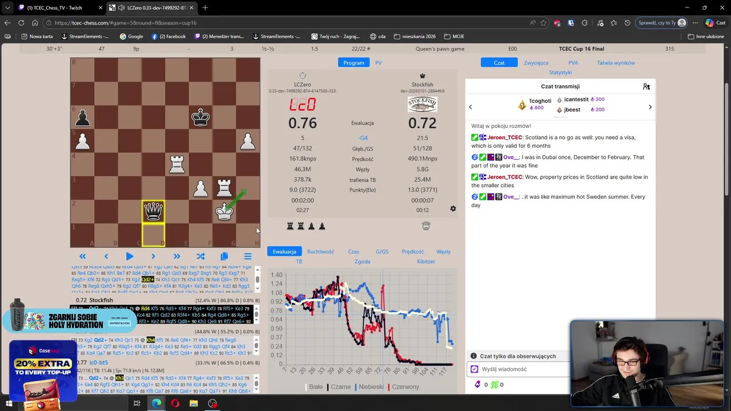Open a new browser tab
The image size is (731, 411).
coord(205,7)
